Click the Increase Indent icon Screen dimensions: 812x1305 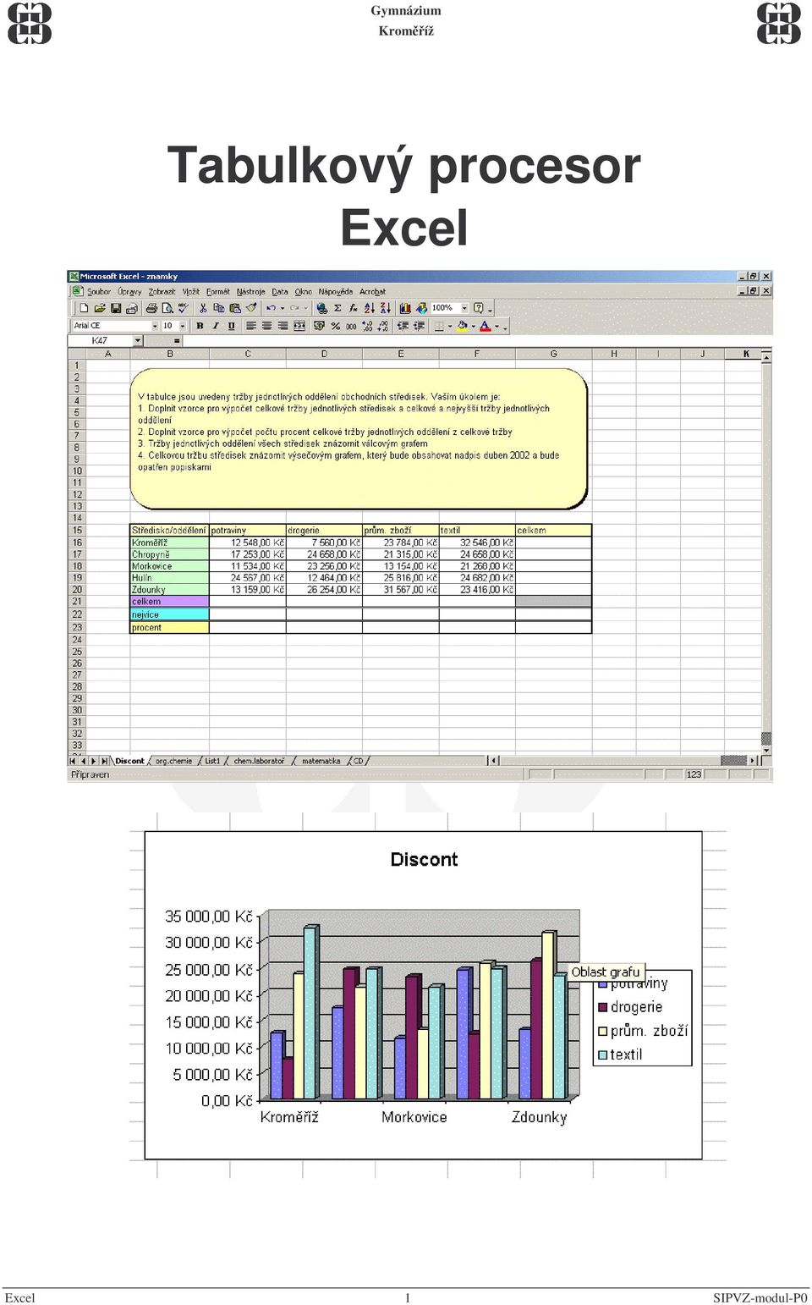[420, 326]
